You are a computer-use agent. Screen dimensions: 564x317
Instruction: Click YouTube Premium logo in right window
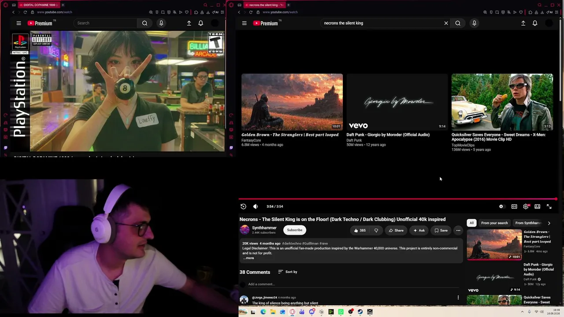pyautogui.click(x=266, y=23)
